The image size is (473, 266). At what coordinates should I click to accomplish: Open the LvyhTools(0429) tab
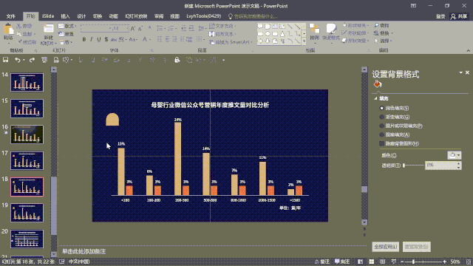(x=204, y=16)
